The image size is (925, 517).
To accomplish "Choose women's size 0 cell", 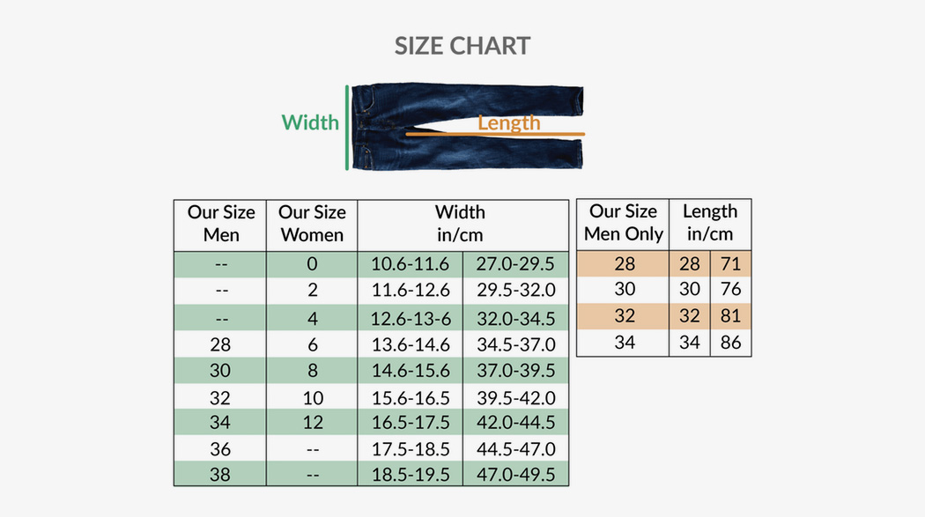I will (x=312, y=264).
